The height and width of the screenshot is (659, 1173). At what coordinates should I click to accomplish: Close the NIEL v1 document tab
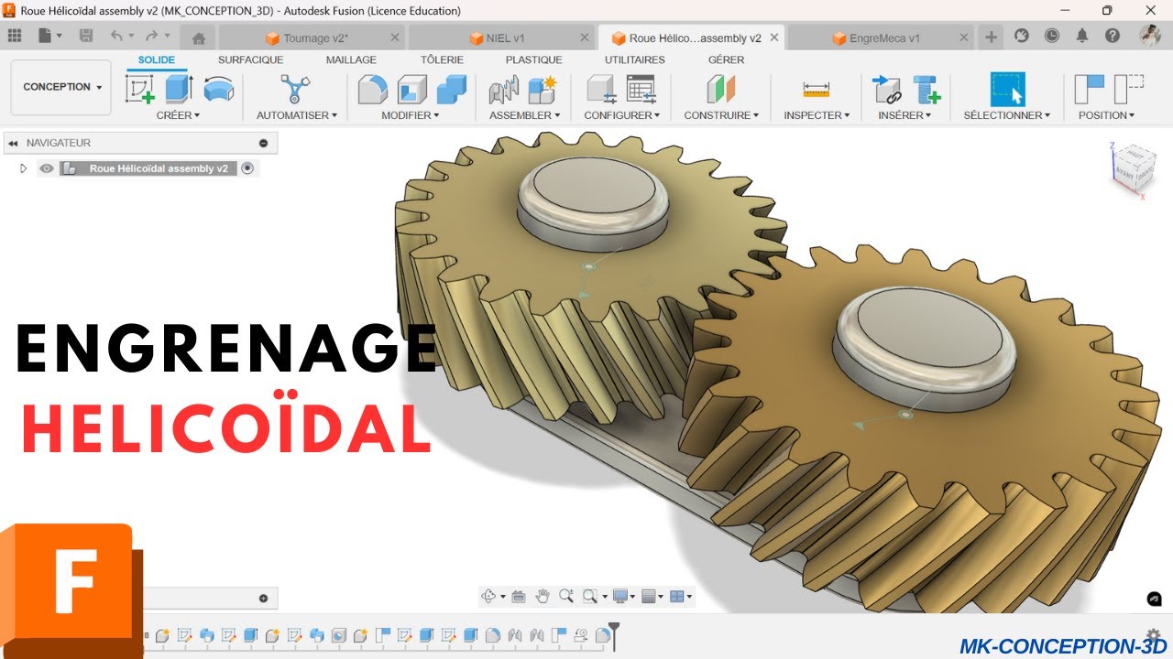click(583, 38)
